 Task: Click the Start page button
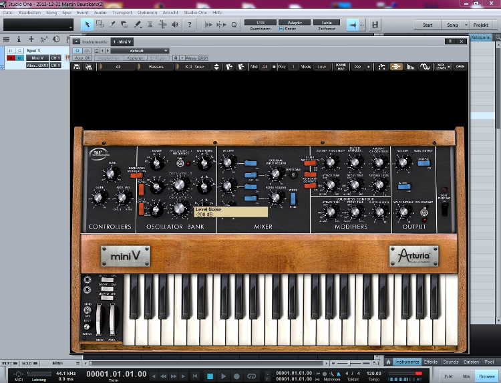point(428,25)
